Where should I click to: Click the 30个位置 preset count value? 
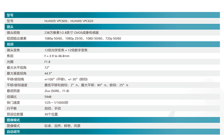point(51,114)
